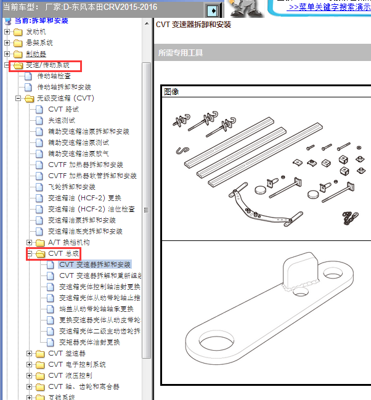Image resolution: width=371 pixels, height=400 pixels.
Task: Click the tree panel scroll up arrow
Action: pyautogui.click(x=147, y=23)
